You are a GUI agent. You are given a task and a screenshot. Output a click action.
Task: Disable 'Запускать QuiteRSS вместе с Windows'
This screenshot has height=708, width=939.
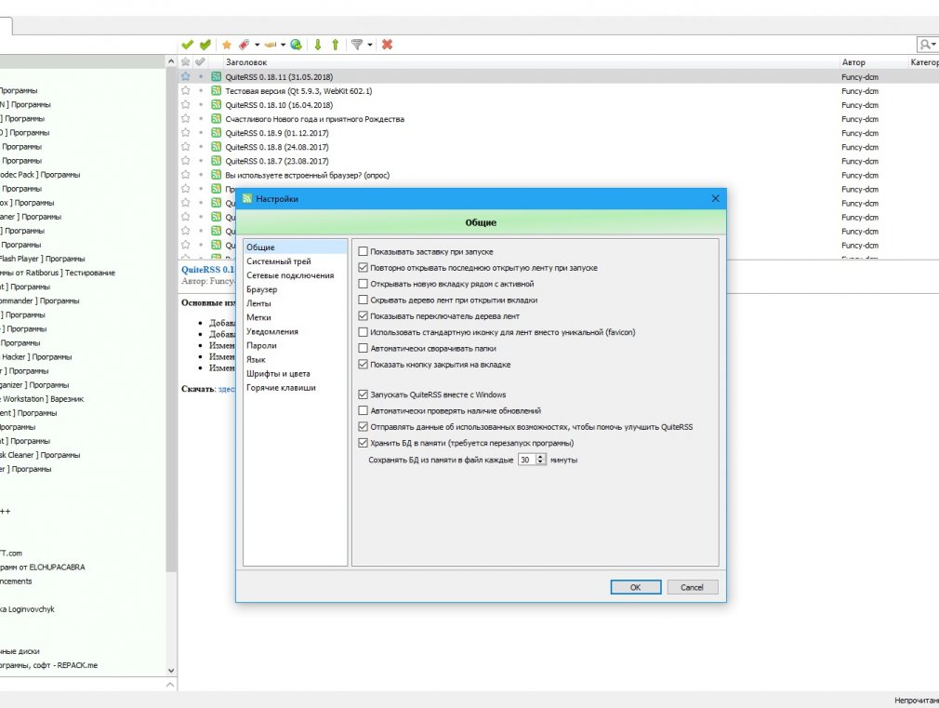pos(363,394)
